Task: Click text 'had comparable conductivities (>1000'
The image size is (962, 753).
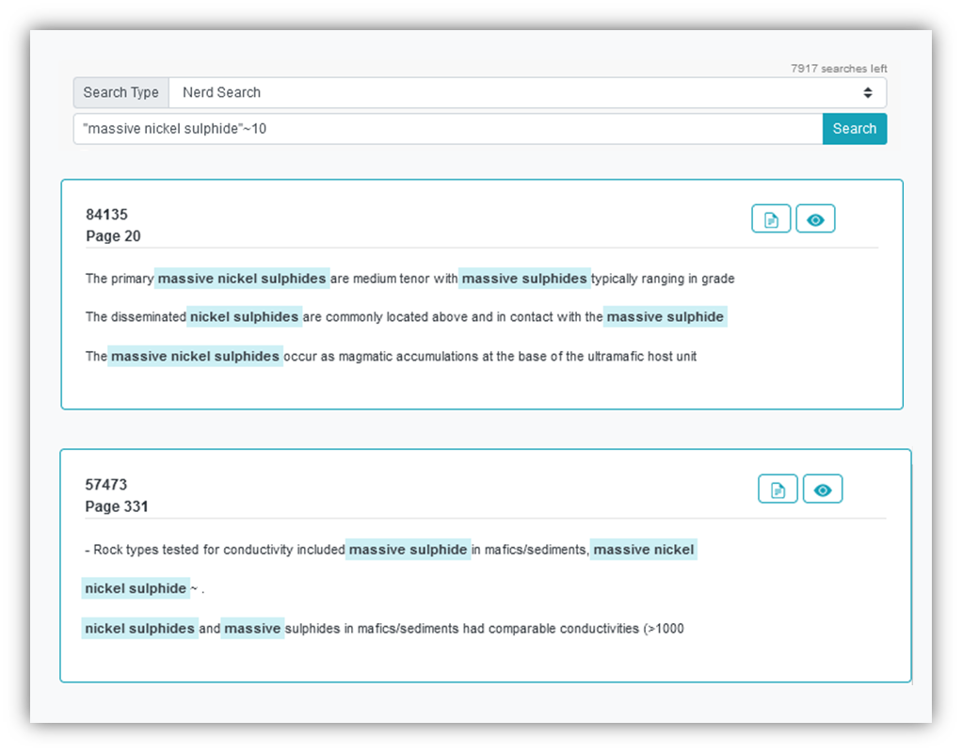Action: 573,629
